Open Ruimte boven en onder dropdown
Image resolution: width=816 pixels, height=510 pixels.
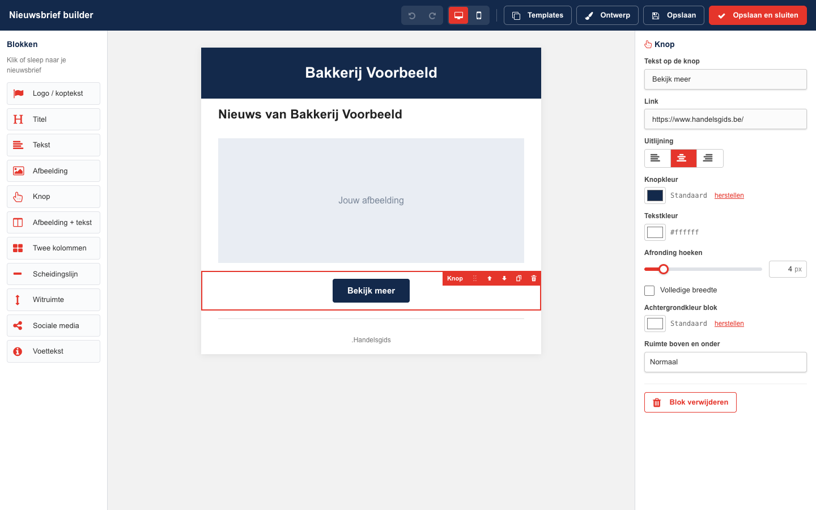pyautogui.click(x=725, y=362)
